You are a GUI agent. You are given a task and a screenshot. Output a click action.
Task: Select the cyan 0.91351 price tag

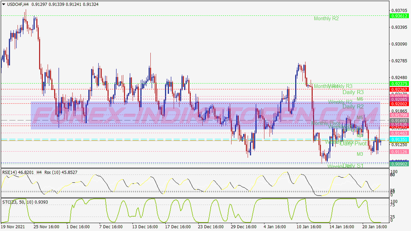399,139
